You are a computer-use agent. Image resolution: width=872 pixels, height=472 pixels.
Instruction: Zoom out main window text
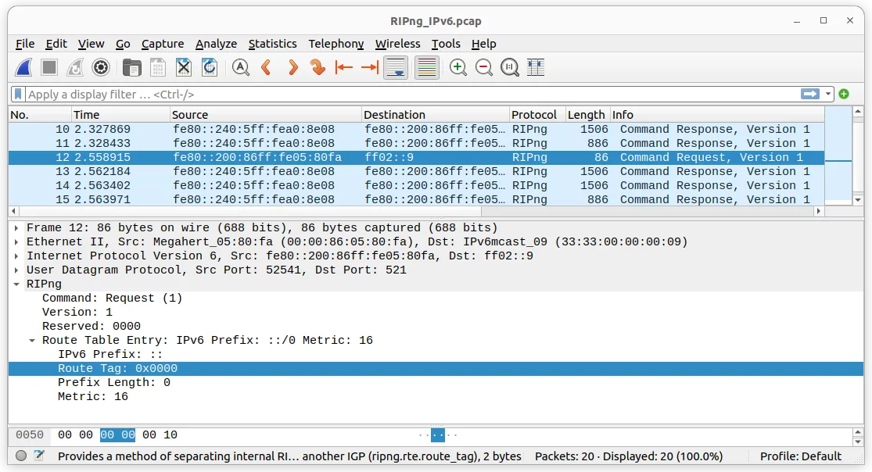coord(484,67)
